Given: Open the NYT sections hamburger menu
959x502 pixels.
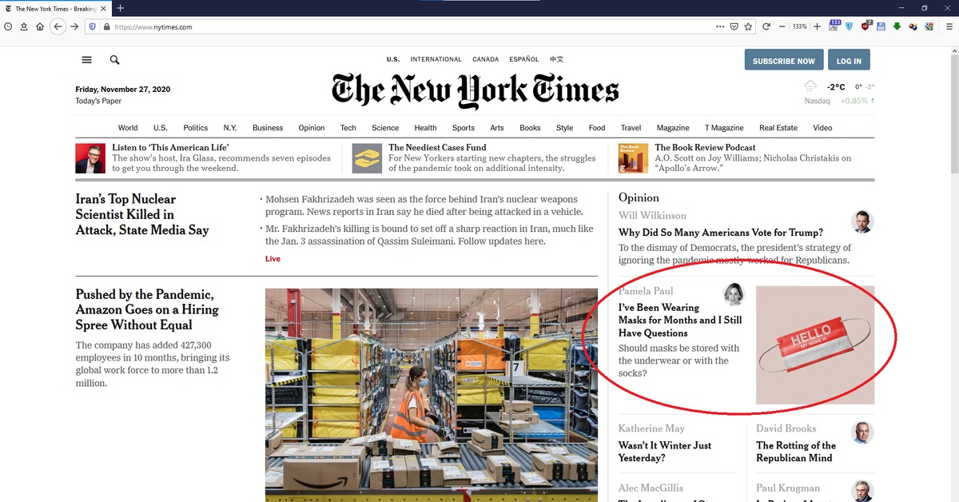Looking at the screenshot, I should tap(86, 60).
